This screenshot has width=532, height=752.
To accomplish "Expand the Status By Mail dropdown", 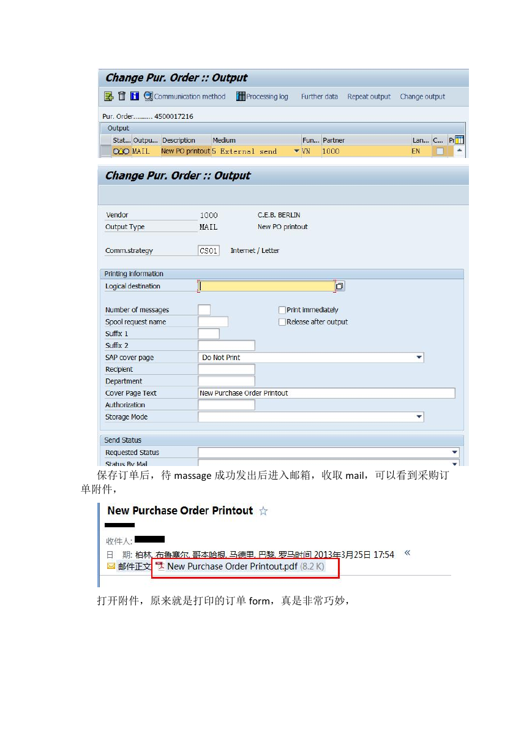I will click(x=454, y=464).
